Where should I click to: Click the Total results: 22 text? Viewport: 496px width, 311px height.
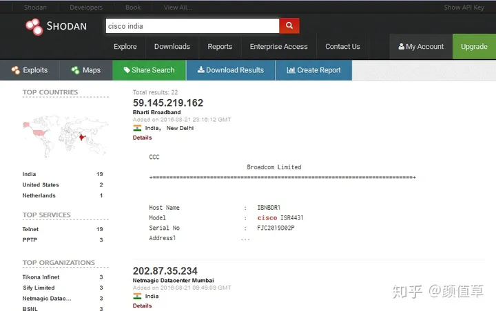[x=155, y=92]
